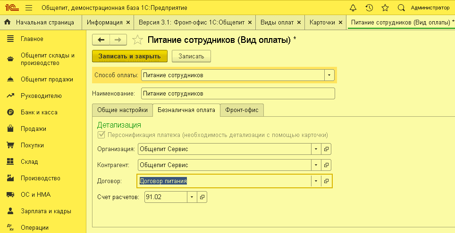Open the history clock icon
The width and height of the screenshot is (455, 233).
[x=369, y=8]
